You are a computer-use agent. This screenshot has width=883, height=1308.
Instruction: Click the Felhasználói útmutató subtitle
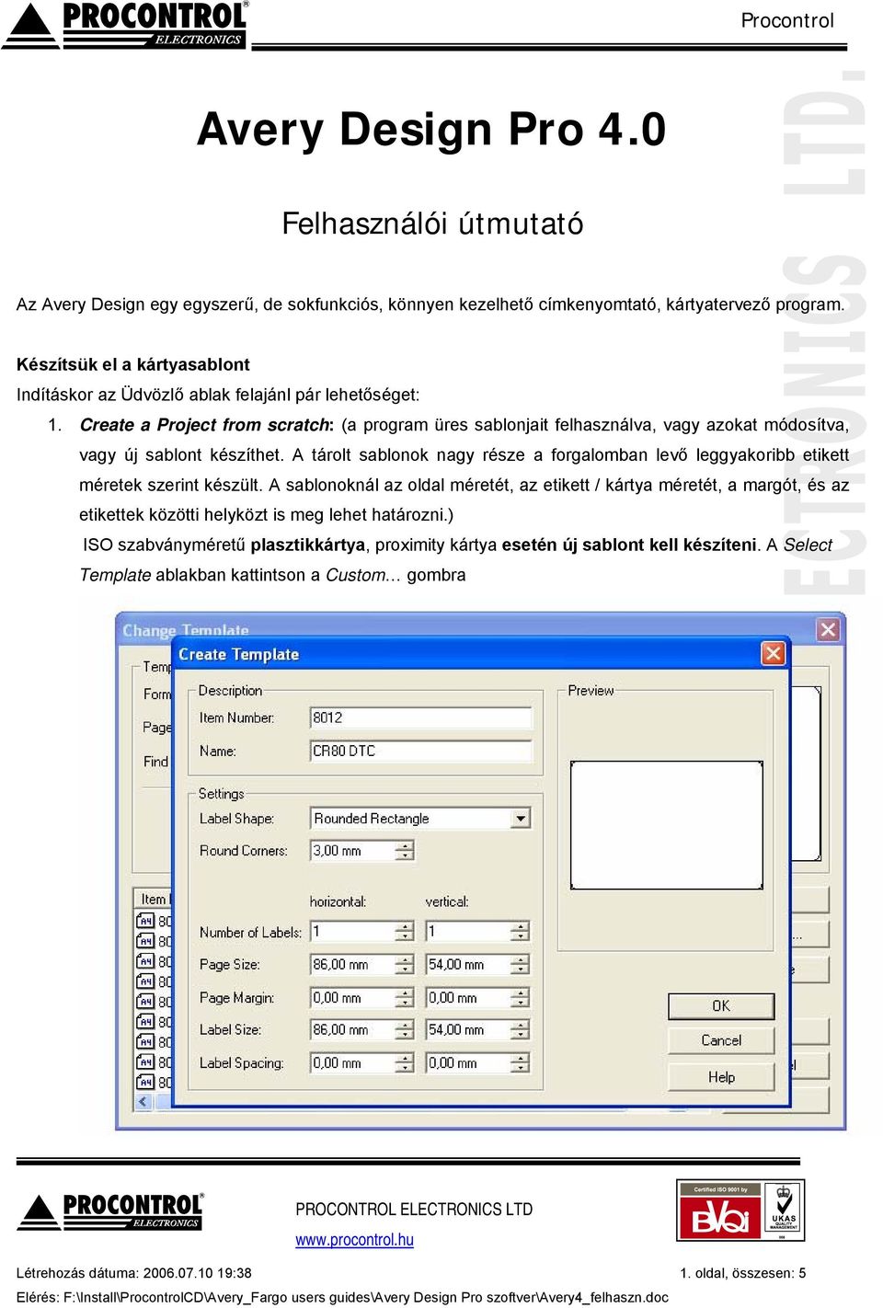click(x=432, y=224)
